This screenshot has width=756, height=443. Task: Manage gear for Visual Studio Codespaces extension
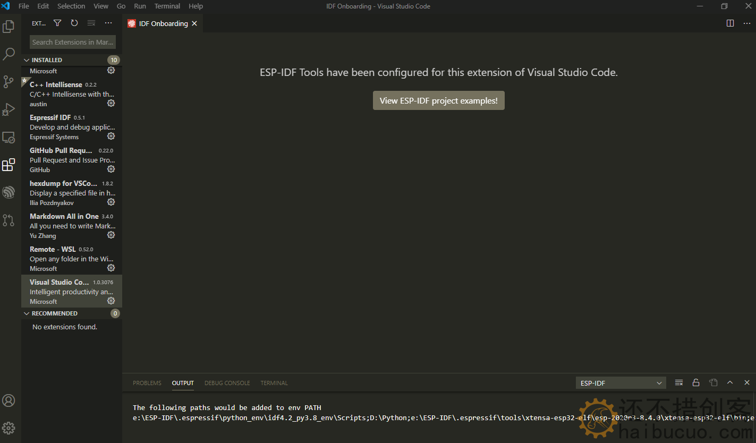[111, 301]
